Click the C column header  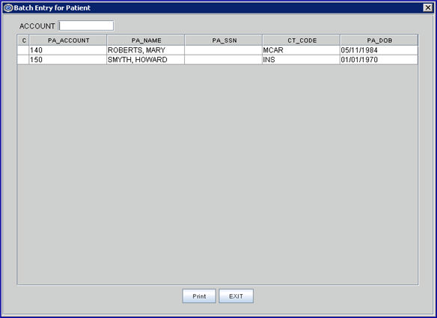click(23, 40)
